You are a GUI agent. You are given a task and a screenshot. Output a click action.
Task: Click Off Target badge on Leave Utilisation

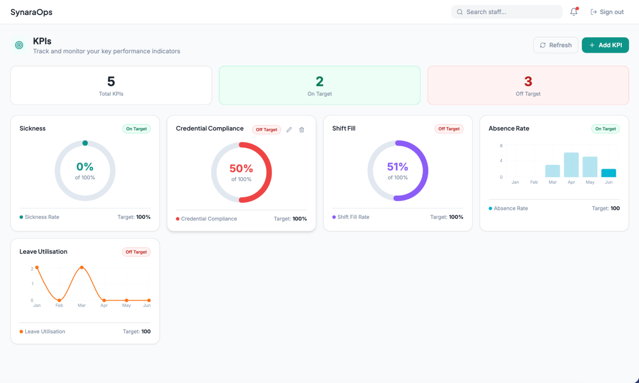tap(136, 252)
